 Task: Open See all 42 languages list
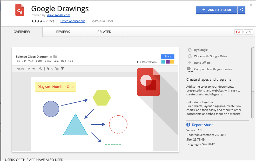(208, 144)
